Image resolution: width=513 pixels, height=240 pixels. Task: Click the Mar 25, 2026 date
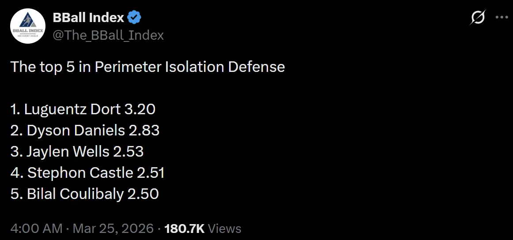[113, 229]
